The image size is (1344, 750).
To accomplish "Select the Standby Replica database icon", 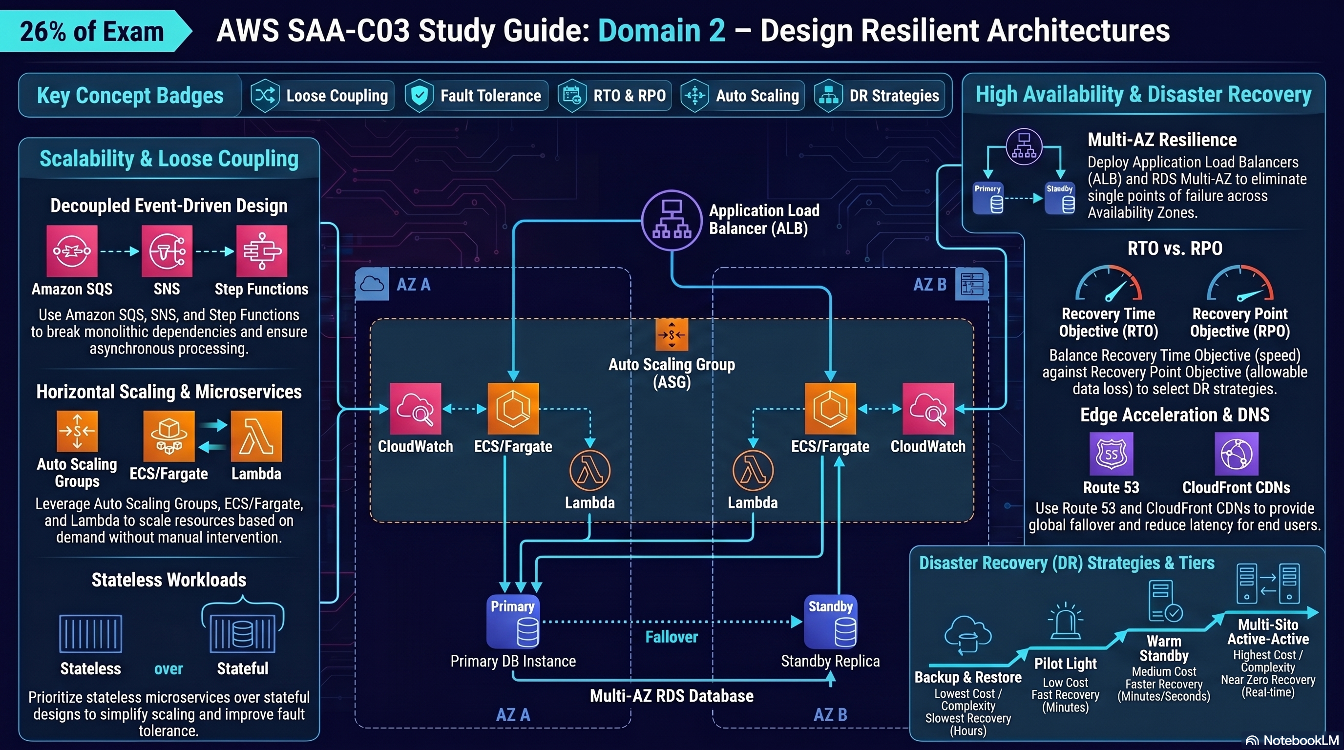I will [831, 622].
